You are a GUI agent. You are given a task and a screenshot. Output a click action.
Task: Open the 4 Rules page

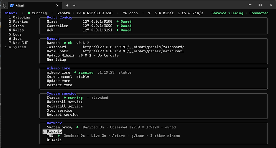pyautogui.click(x=16, y=30)
